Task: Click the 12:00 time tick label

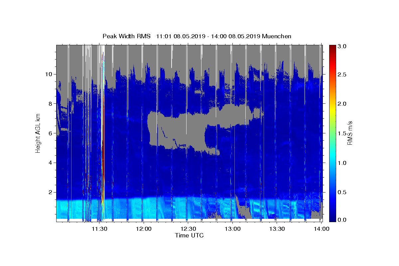Action: point(144,229)
